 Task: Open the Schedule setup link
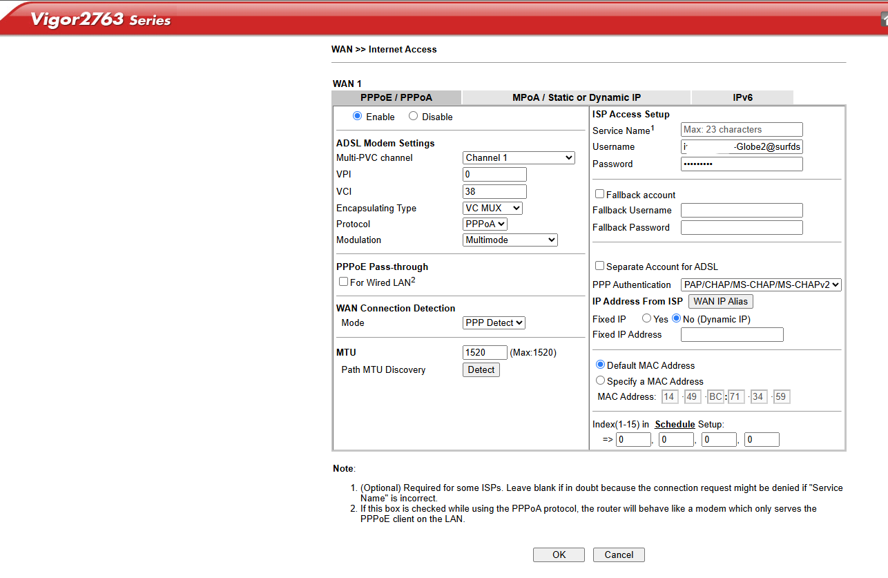click(x=675, y=424)
